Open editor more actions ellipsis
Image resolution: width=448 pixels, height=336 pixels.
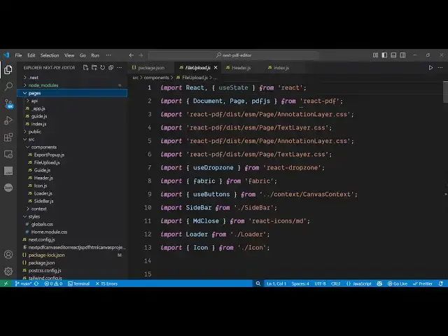click(440, 68)
